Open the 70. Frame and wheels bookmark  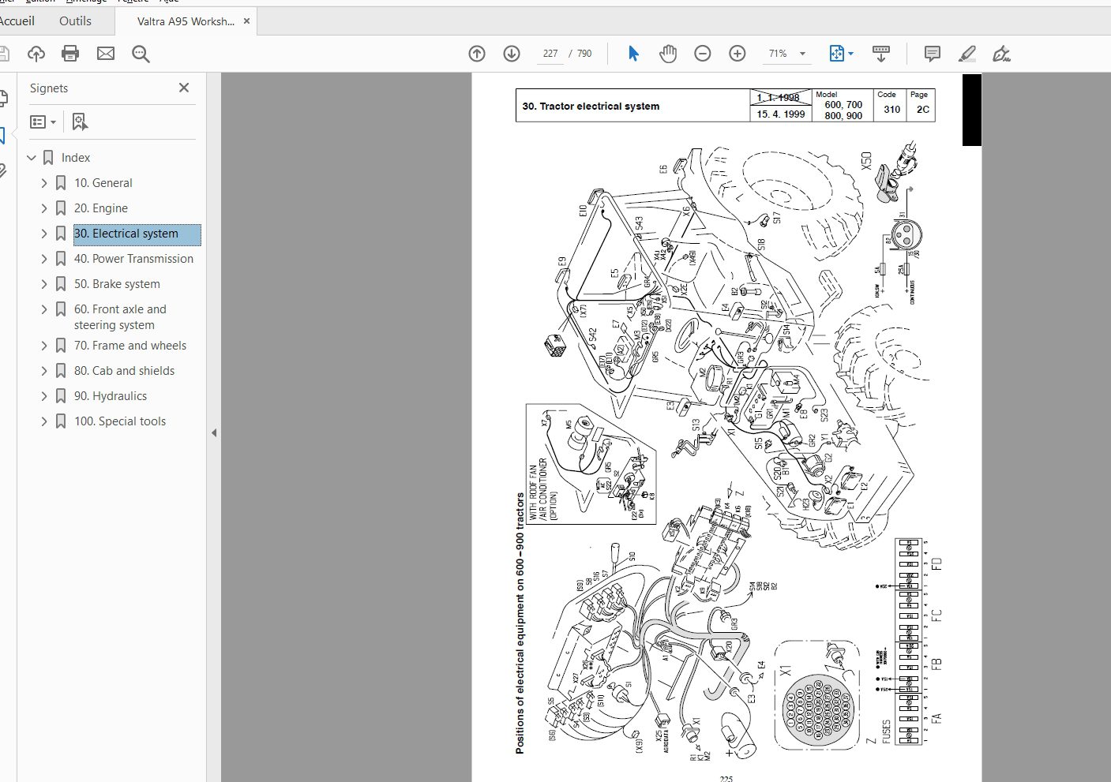(x=130, y=346)
